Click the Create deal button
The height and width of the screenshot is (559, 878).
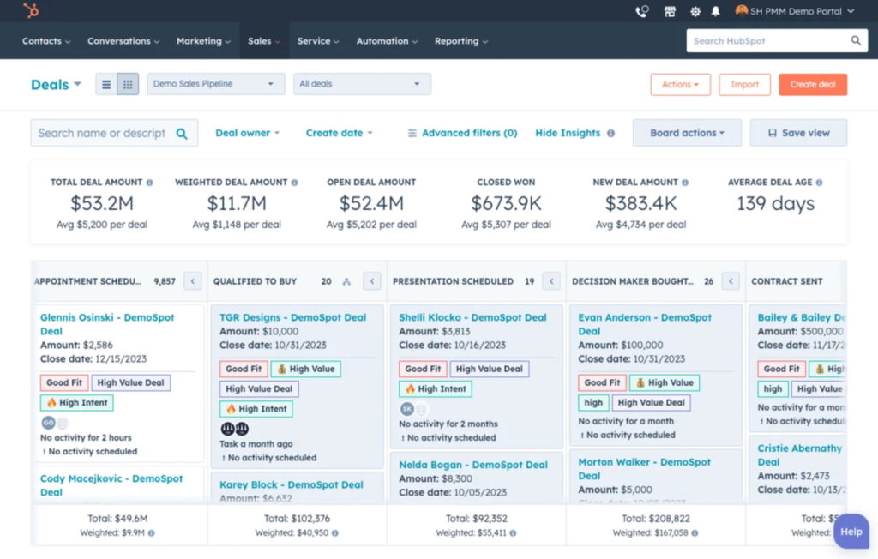pos(813,85)
